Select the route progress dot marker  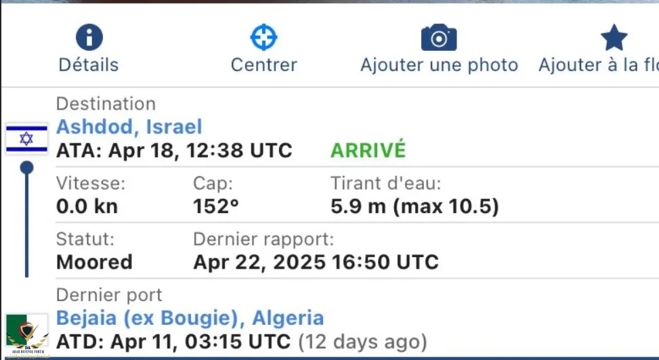tap(27, 167)
